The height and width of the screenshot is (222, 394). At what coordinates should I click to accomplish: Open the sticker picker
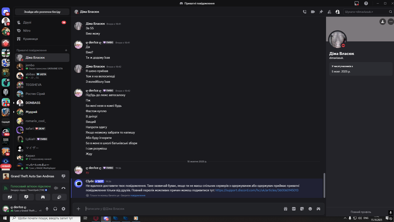coord(302,209)
